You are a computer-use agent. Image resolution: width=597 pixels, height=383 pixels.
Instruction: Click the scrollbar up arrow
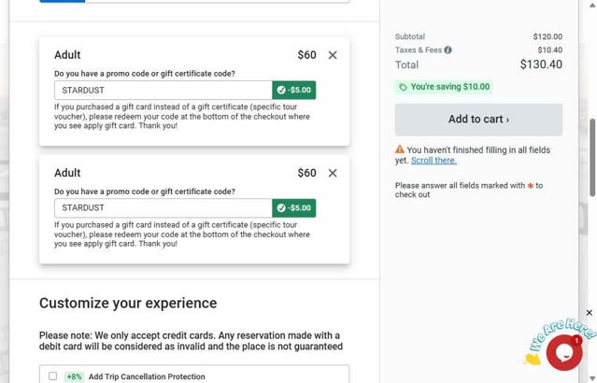593,5
